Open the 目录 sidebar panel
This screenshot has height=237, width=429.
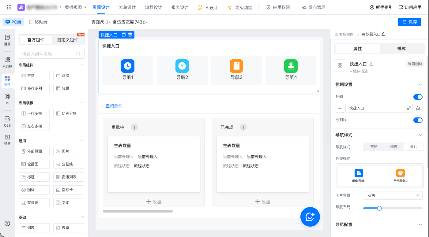[7, 40]
